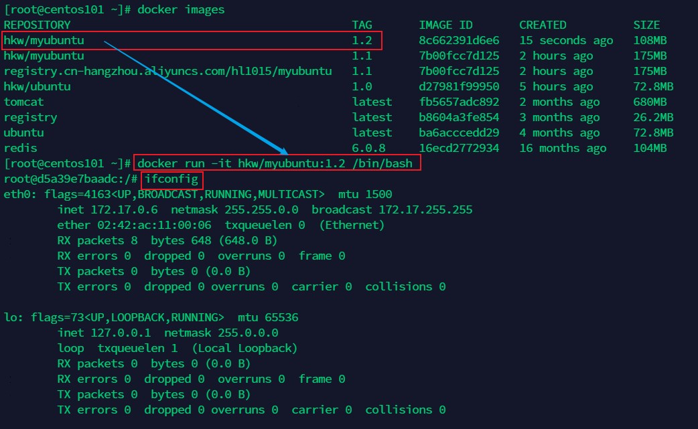The width and height of the screenshot is (698, 429).
Task: Select the broadcast address 172.17.255.255
Action: coord(425,210)
